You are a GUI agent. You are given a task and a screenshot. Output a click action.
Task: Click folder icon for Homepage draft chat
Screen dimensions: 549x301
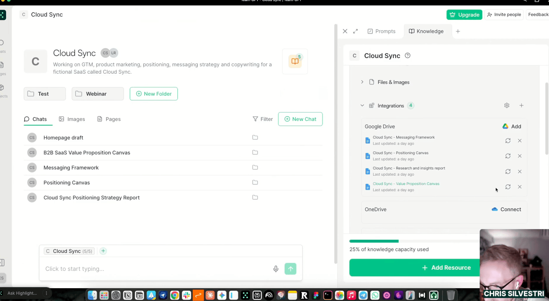click(x=255, y=138)
